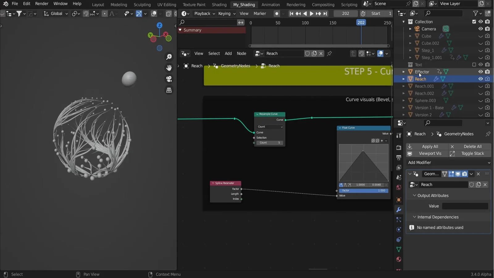494x278 pixels.
Task: Activate Move View hand icon in viewport
Action: pos(169,68)
